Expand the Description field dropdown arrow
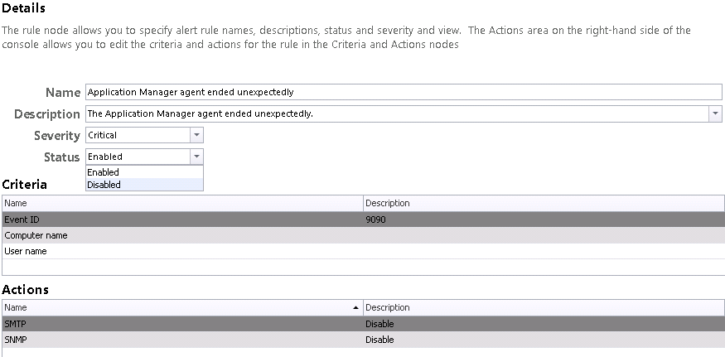Screen dimensions: 725x357 click(x=715, y=113)
